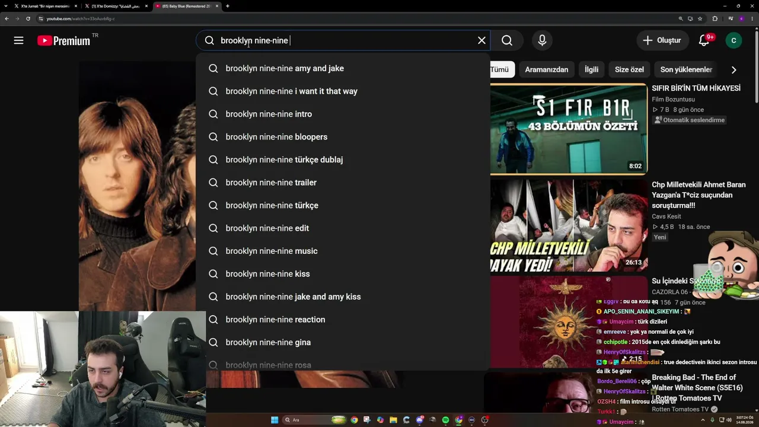The image size is (759, 427).
Task: Open the YouTube account avatar menu
Action: coord(734,40)
